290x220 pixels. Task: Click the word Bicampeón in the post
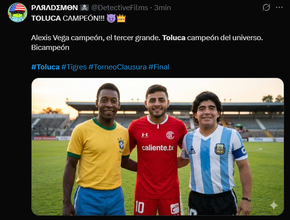click(x=50, y=47)
